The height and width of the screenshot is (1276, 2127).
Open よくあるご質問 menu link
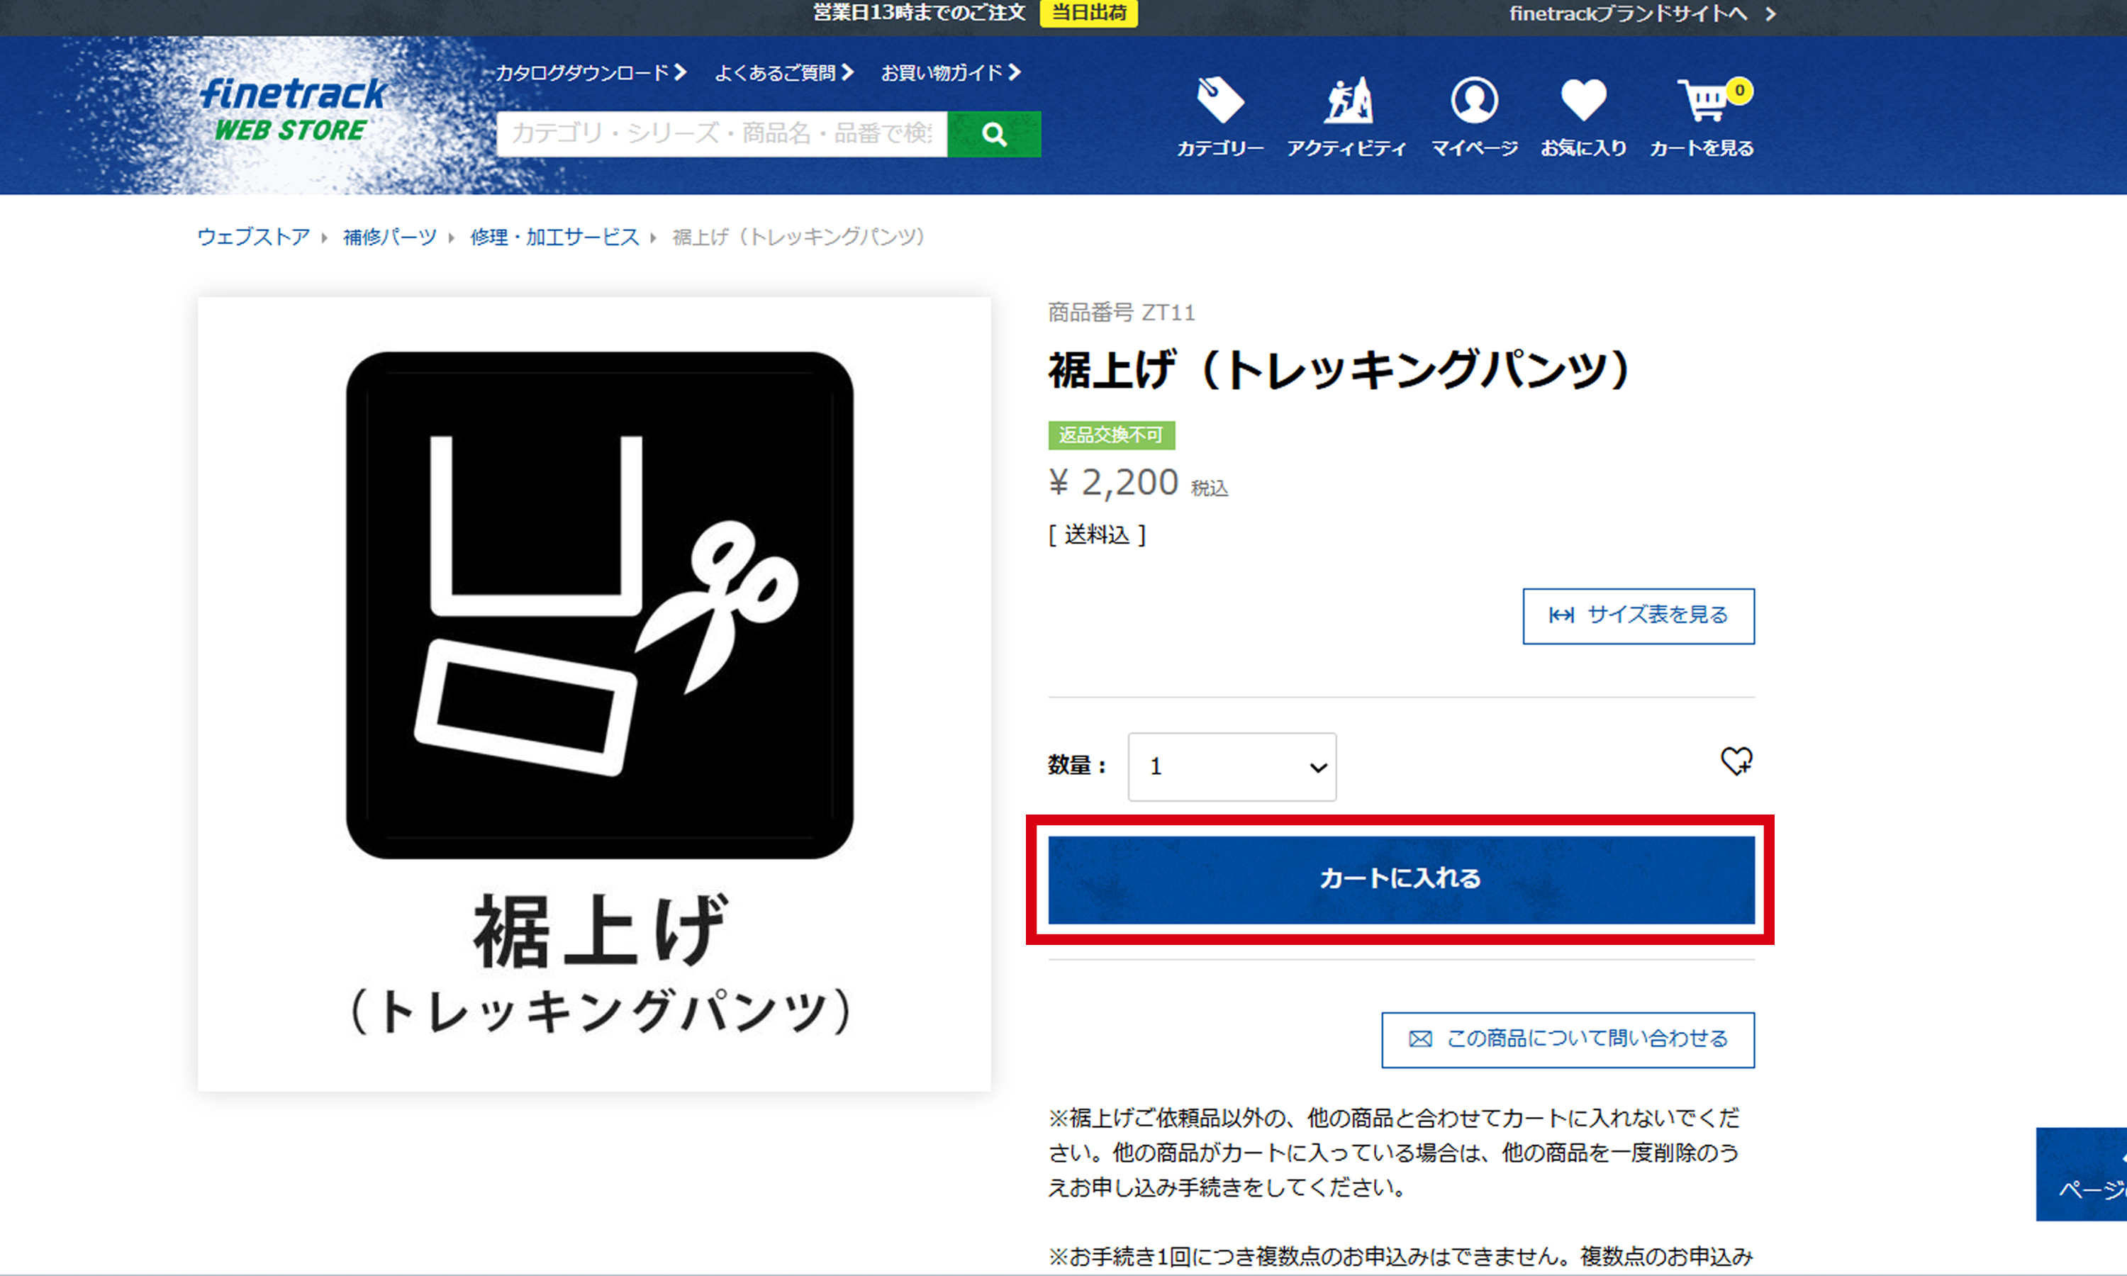[783, 73]
